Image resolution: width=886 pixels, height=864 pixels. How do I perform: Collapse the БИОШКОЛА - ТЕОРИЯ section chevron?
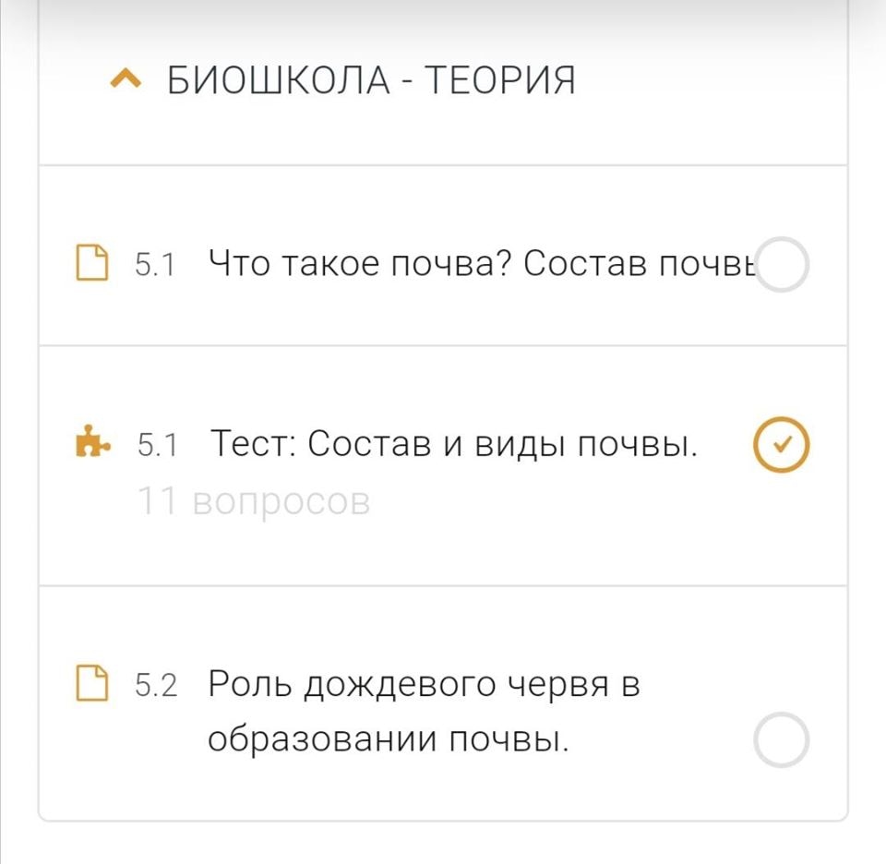point(125,81)
